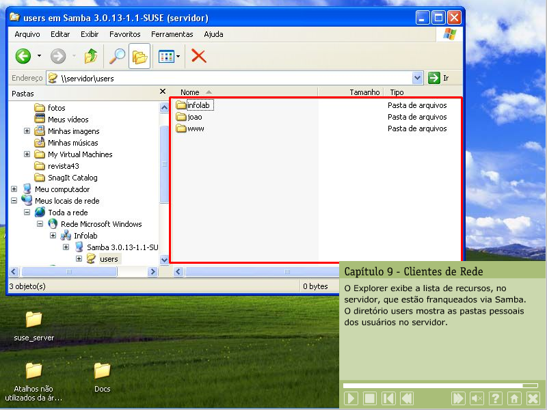Collapse the Meus locais de rede node
This screenshot has height=410, width=547.
click(14, 201)
